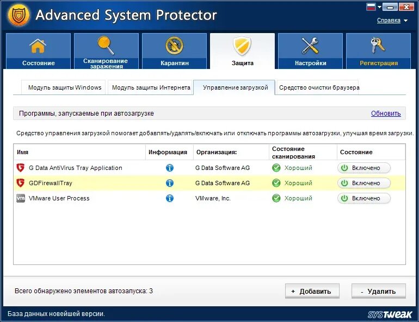Viewport: 419px width, 322px height.
Task: Minimize the Advanced System Protector window
Action: click(390, 7)
